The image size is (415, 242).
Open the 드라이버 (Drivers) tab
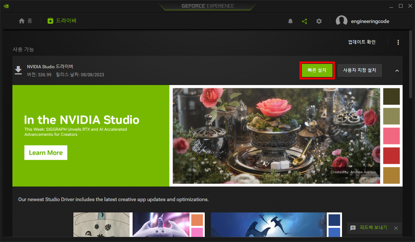[62, 21]
